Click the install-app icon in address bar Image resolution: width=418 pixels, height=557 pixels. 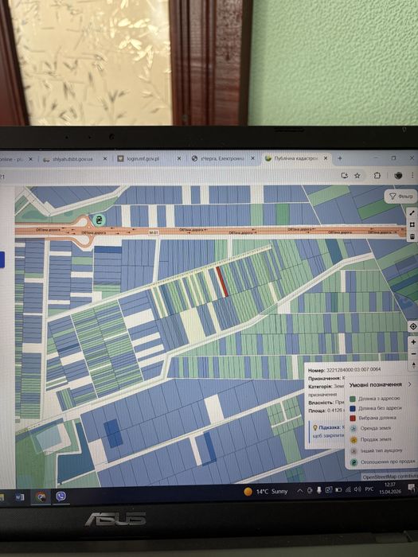(x=344, y=176)
